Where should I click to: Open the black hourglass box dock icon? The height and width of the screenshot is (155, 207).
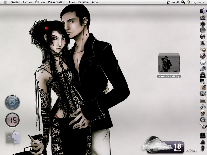pos(203,135)
